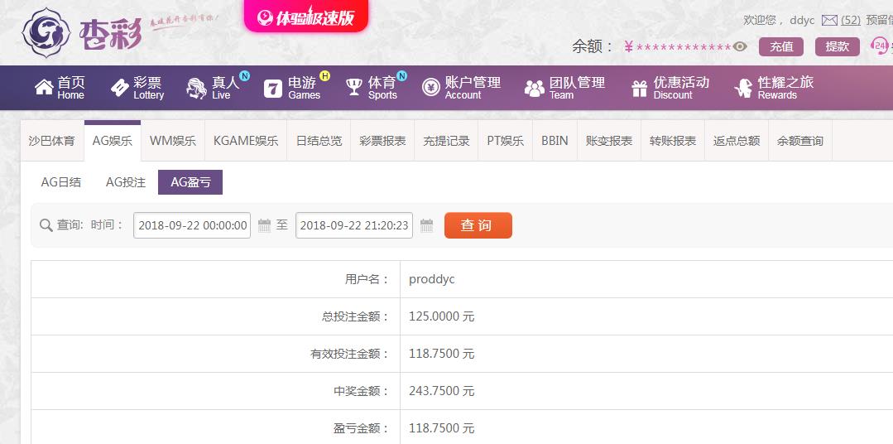This screenshot has width=893, height=444.
Task: Switch to the AG日结 sub-tab
Action: pyautogui.click(x=61, y=182)
